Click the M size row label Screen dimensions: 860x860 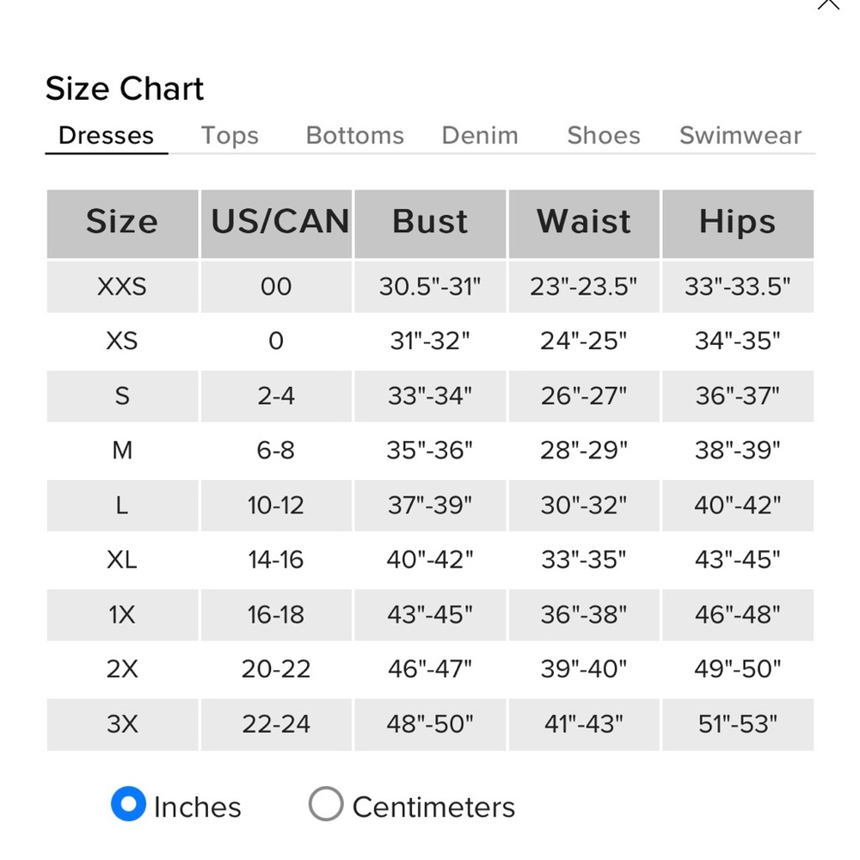click(122, 451)
